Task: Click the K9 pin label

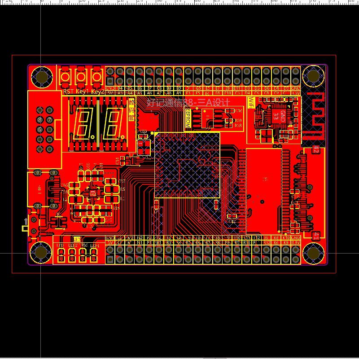Action: click(x=286, y=242)
